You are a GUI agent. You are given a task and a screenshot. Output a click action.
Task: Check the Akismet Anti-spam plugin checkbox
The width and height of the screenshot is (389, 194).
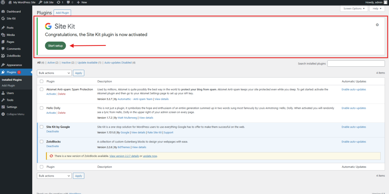(x=41, y=89)
